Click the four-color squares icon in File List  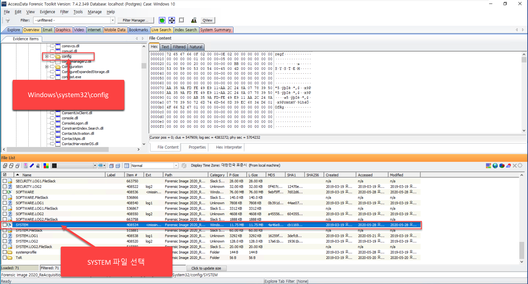click(x=46, y=165)
